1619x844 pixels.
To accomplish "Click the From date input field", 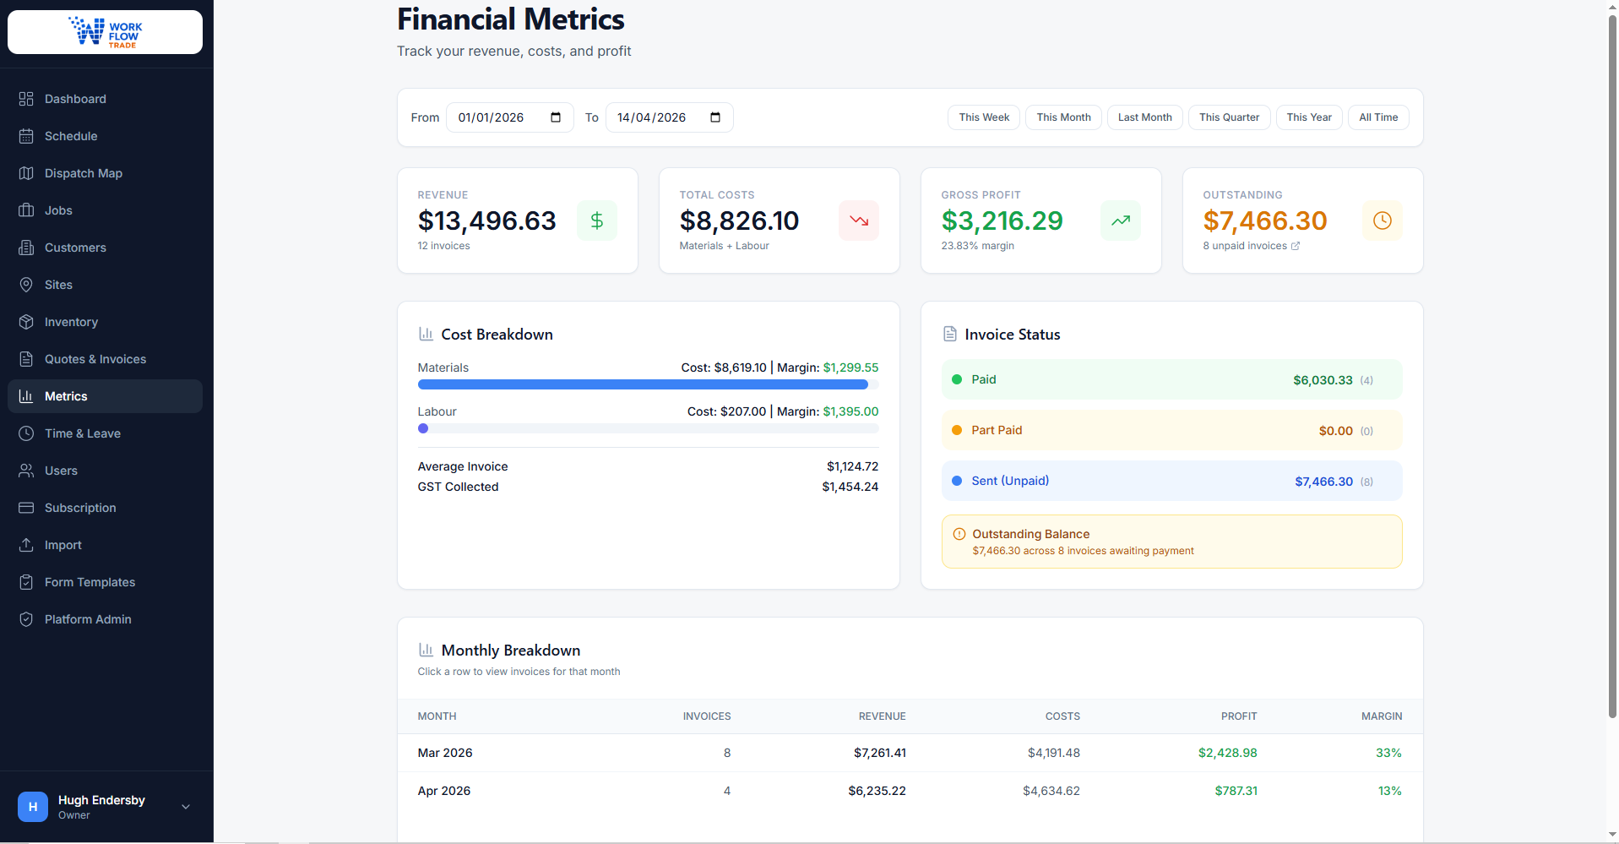I will (x=509, y=117).
